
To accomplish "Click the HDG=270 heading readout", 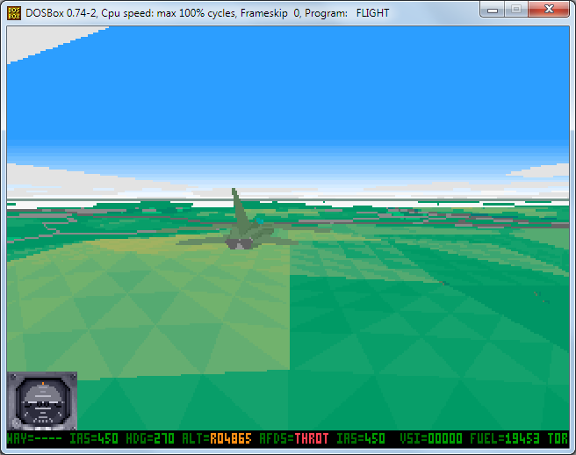I will 150,438.
